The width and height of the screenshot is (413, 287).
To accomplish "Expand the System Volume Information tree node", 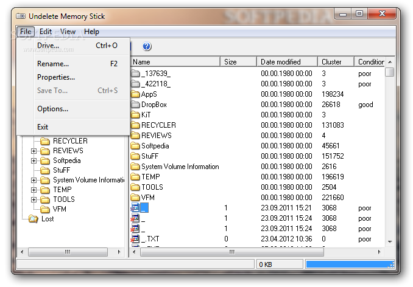I will (x=34, y=181).
